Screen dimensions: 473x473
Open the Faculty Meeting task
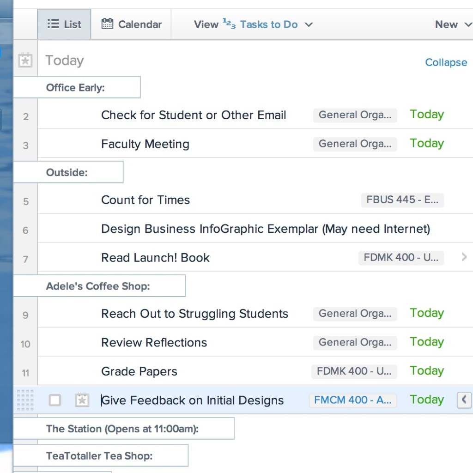(145, 144)
